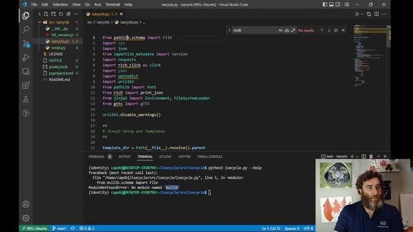Split the terminal panel

[364, 157]
